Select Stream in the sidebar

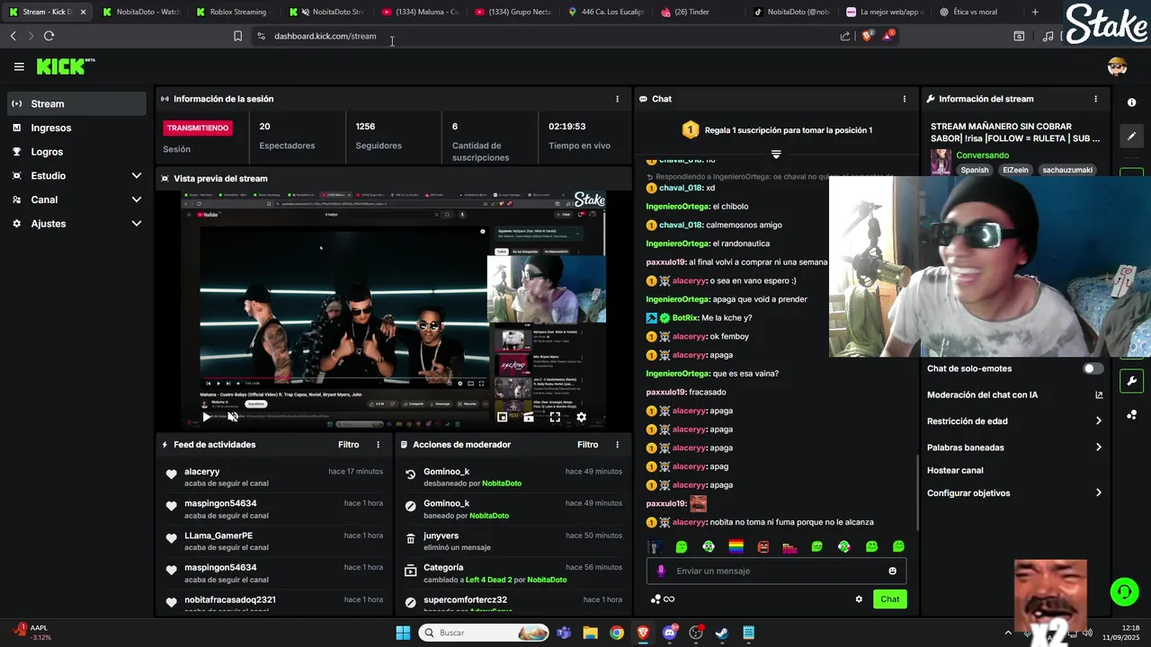click(76, 103)
